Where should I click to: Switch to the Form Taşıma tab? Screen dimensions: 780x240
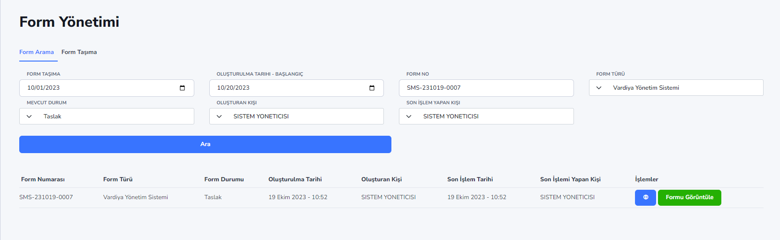79,52
